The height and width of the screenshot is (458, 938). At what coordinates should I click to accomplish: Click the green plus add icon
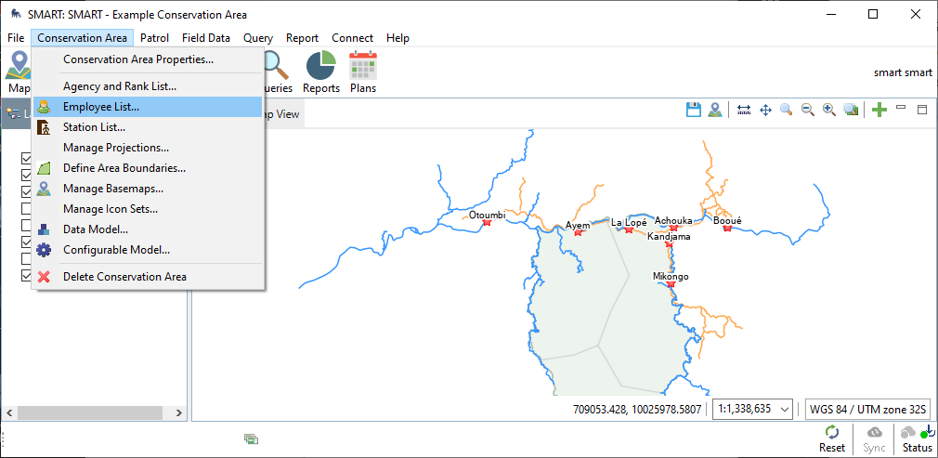point(879,110)
